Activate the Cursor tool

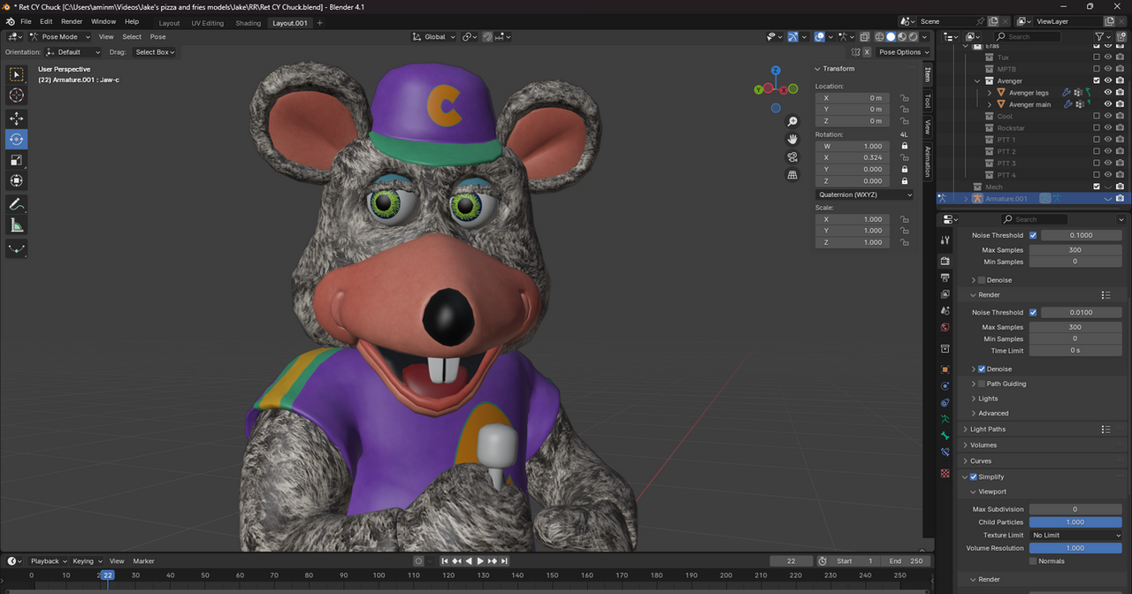[x=17, y=95]
